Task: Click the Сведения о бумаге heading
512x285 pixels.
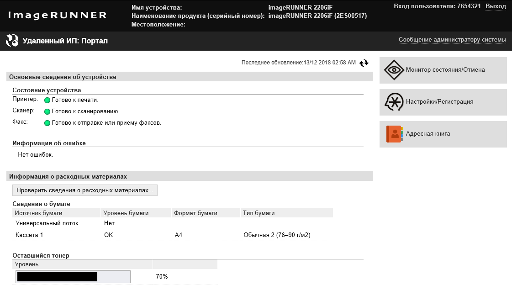Action: [x=41, y=204]
